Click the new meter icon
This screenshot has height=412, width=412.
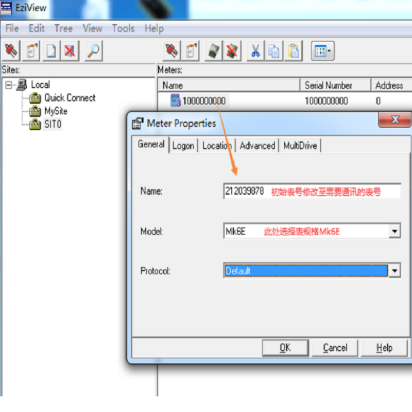tap(213, 50)
